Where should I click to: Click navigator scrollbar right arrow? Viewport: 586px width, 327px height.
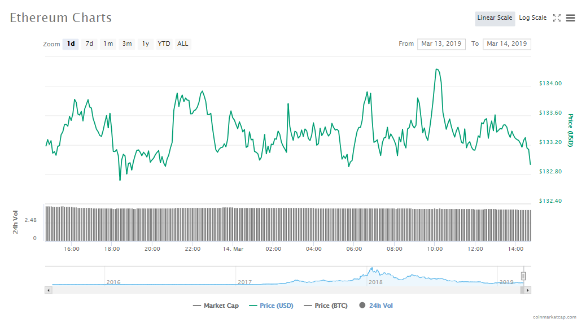point(527,290)
